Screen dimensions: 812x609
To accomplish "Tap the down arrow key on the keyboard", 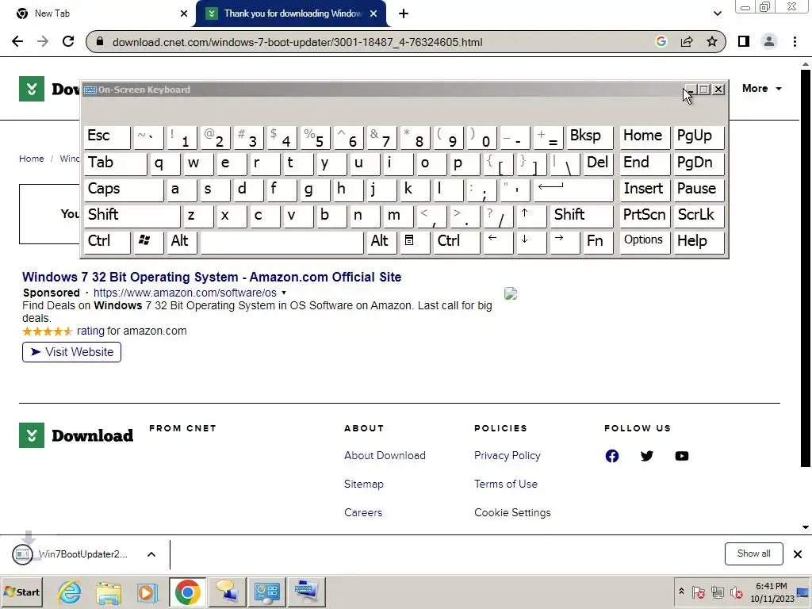I will point(530,241).
